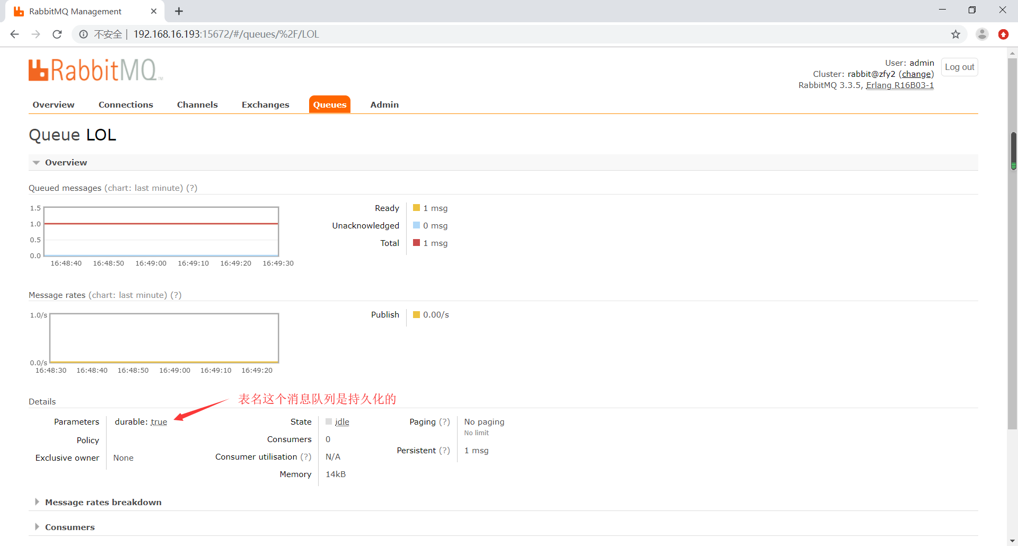Screen dimensions: 1018x546
Task: Click the blue Unacknowledged color swatch
Action: [x=416, y=225]
